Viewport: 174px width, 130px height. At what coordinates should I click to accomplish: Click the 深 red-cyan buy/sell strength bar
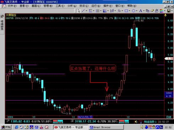[124, 121]
